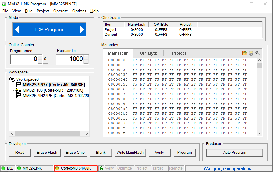Click the Item column header in Checksum
This screenshot has height=172, width=273.
point(114,25)
